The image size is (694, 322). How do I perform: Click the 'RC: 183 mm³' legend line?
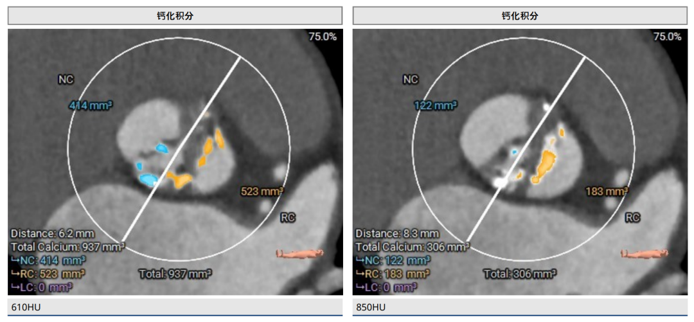coord(393,273)
